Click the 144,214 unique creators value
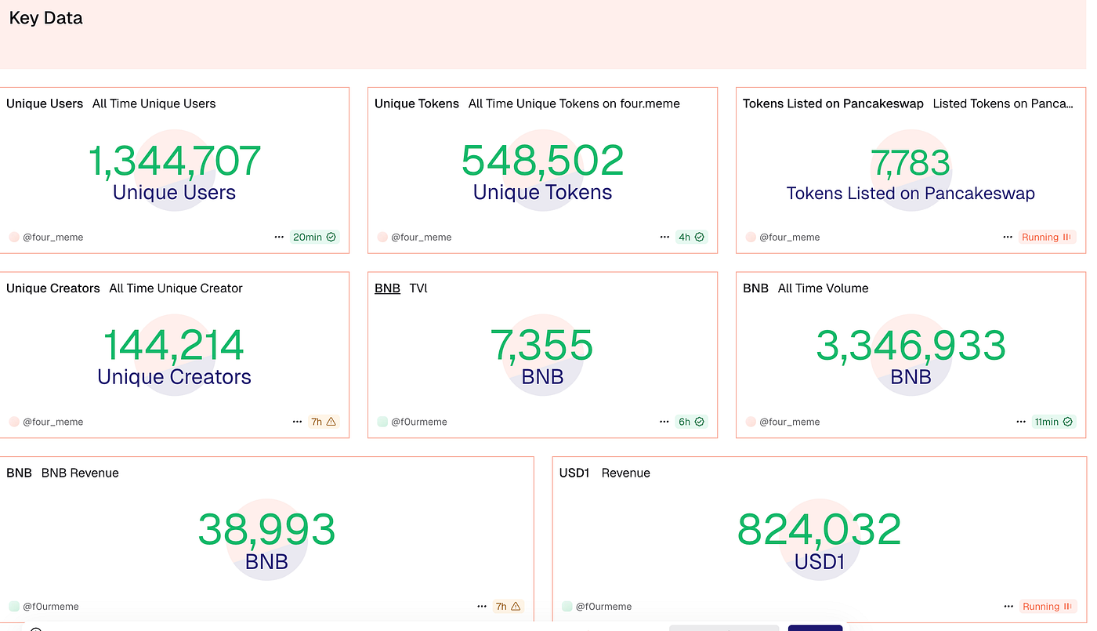Image resolution: width=1097 pixels, height=631 pixels. 174,346
